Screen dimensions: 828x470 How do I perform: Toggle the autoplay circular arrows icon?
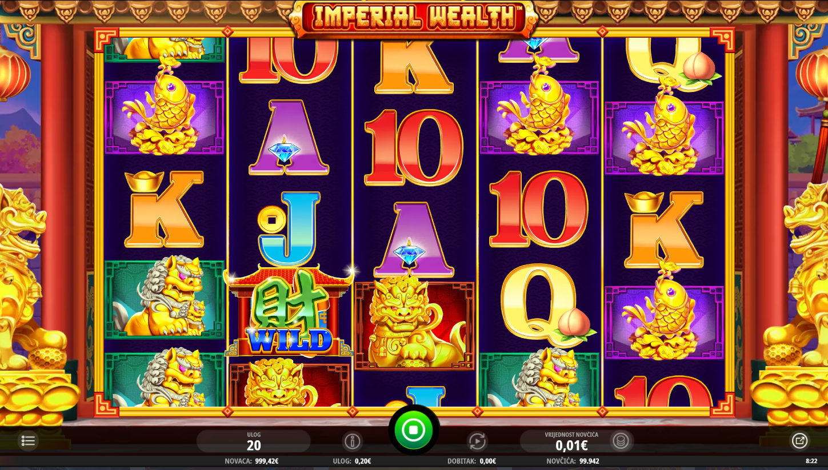477,441
